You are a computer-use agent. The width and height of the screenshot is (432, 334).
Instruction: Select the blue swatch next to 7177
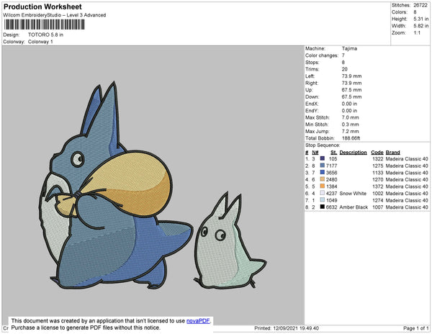pos(323,166)
